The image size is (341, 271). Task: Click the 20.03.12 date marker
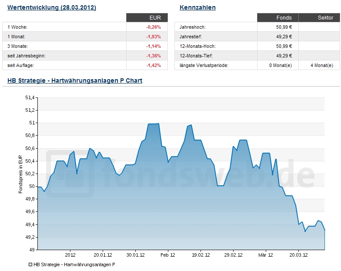298,255
